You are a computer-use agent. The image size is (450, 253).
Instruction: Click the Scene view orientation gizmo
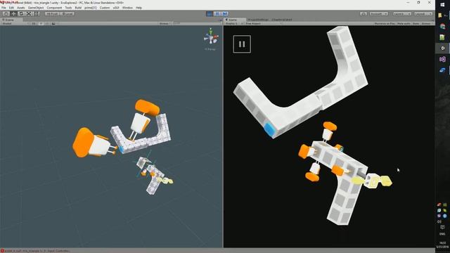pos(211,37)
